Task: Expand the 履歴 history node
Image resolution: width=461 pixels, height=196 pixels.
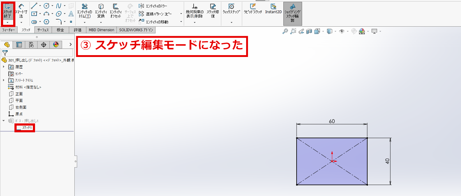Action: [4, 67]
